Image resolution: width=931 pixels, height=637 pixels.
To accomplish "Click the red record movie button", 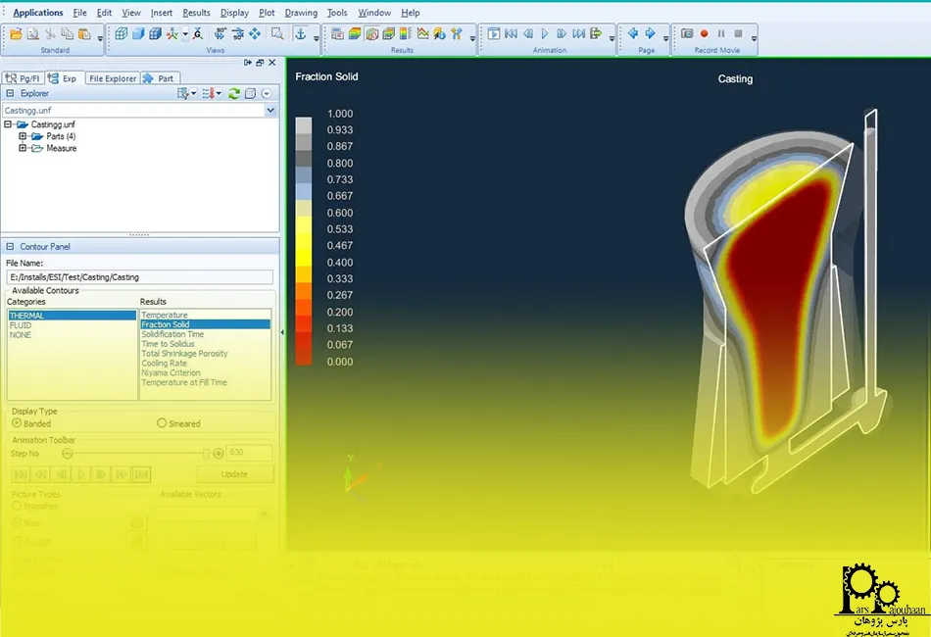I will point(705,34).
